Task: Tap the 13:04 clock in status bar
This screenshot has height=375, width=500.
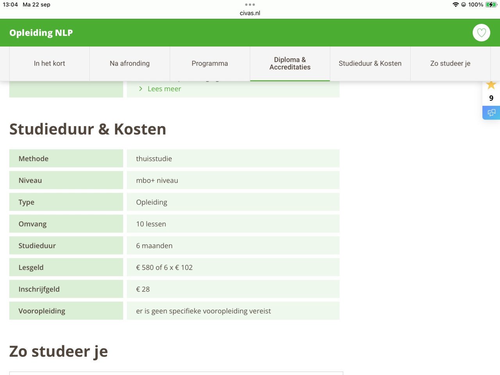Action: pyautogui.click(x=11, y=5)
